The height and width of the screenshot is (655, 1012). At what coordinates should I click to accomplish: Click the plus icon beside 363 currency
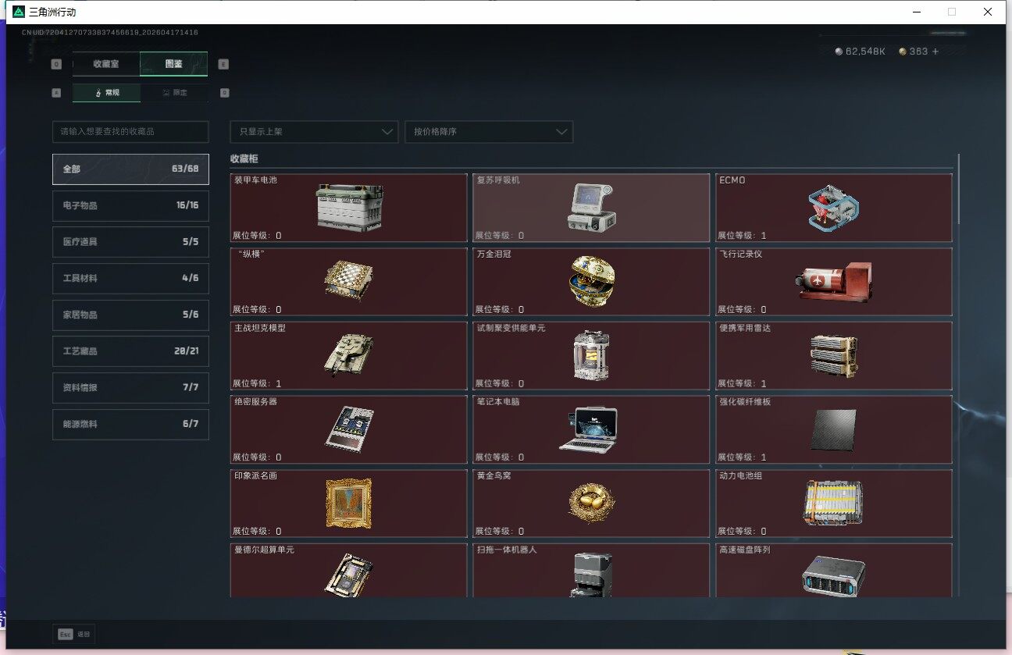pyautogui.click(x=935, y=52)
